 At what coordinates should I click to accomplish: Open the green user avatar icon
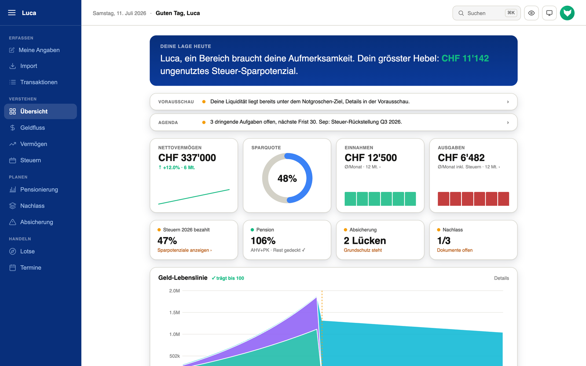567,13
